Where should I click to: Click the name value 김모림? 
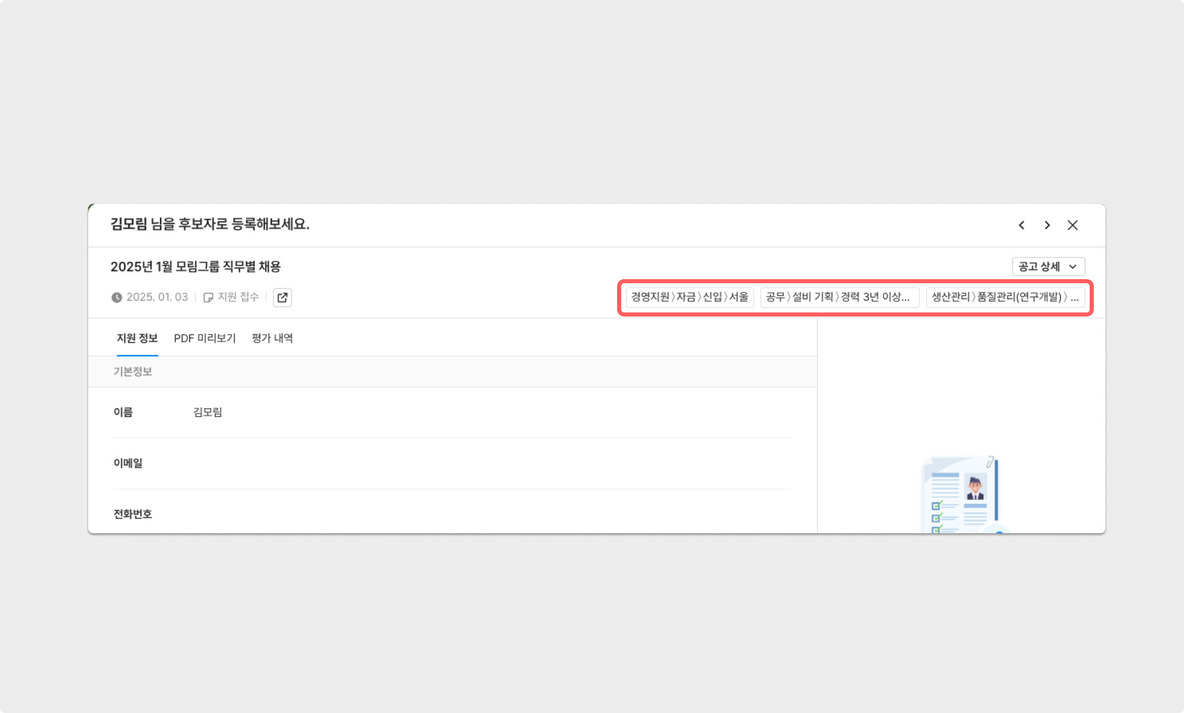pyautogui.click(x=208, y=412)
